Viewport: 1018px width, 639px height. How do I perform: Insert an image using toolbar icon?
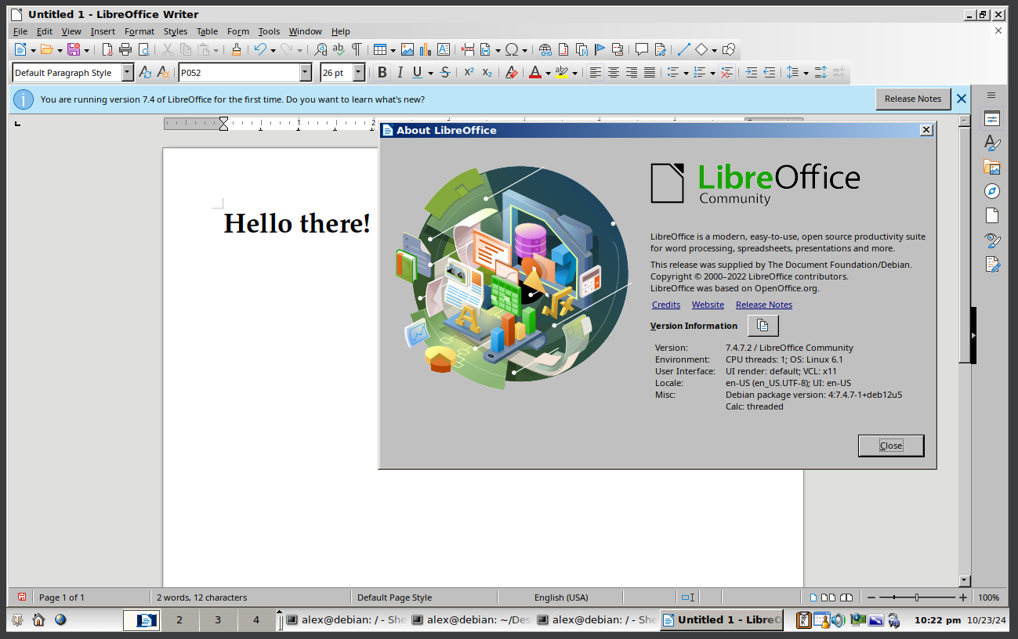[408, 49]
